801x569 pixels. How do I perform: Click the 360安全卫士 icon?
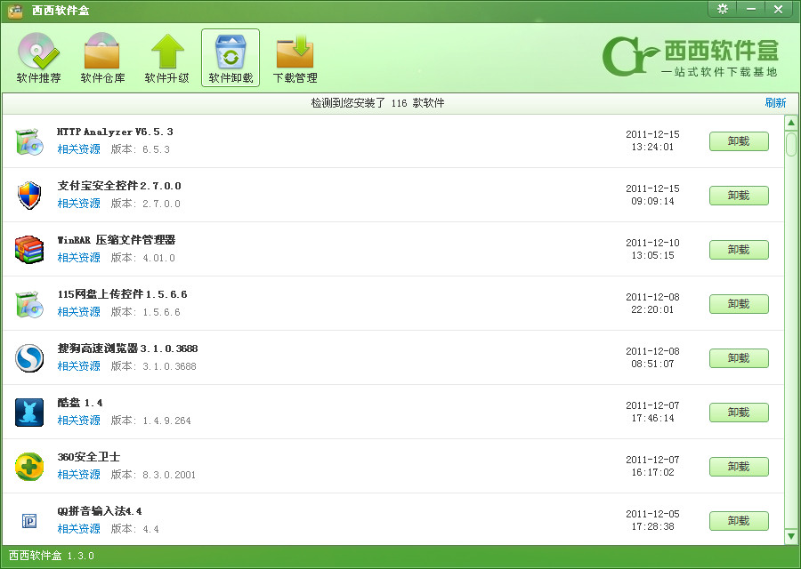coord(29,467)
